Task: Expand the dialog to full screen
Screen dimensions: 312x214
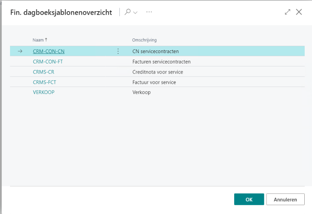Action: click(287, 12)
